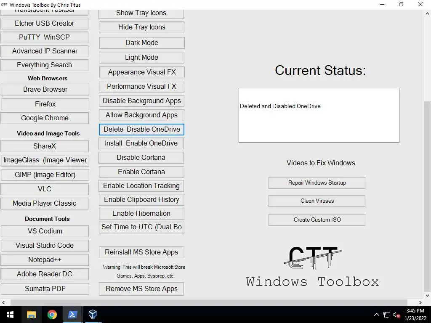Install Adobe Reader DC
The width and height of the screenshot is (431, 323).
point(45,274)
